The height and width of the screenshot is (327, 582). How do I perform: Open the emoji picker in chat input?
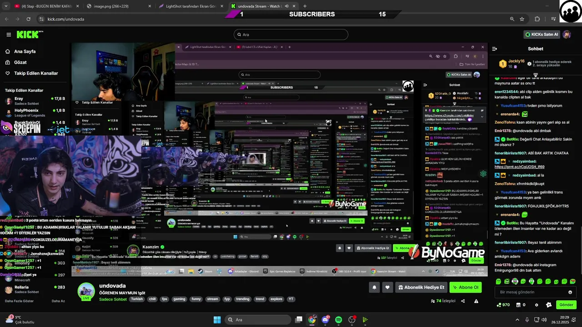570,292
